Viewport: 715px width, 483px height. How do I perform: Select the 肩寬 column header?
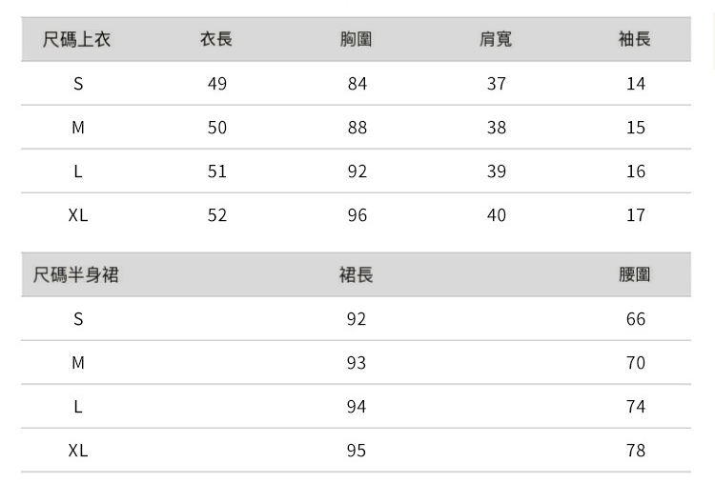click(496, 40)
